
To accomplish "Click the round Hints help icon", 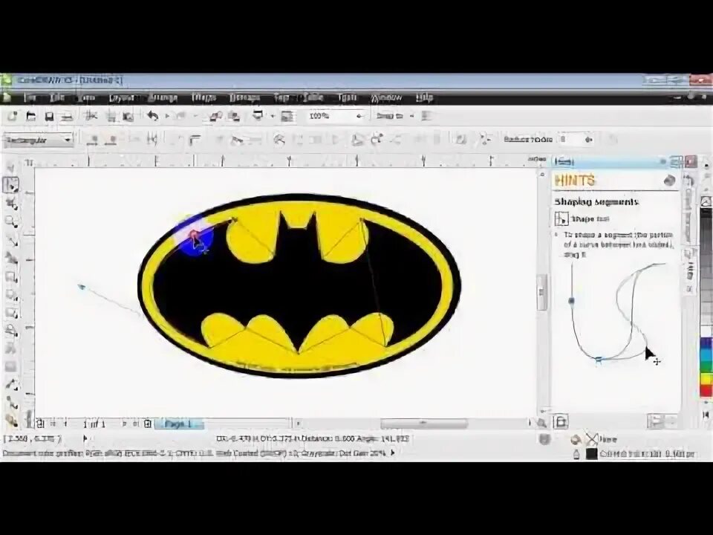I will (669, 181).
